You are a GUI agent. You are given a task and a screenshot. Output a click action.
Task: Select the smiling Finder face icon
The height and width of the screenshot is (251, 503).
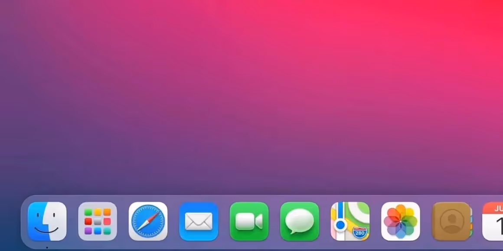[x=48, y=222]
